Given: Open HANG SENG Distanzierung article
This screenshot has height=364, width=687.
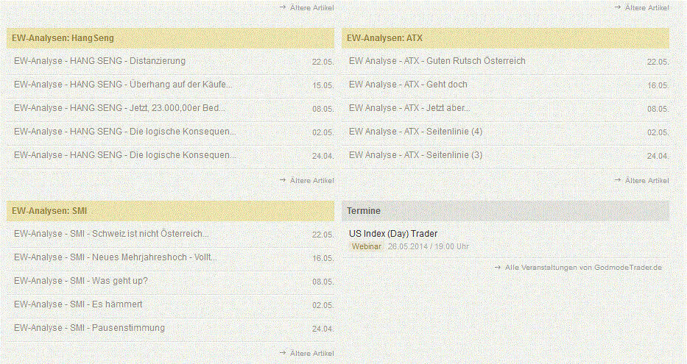Looking at the screenshot, I should click(x=99, y=61).
